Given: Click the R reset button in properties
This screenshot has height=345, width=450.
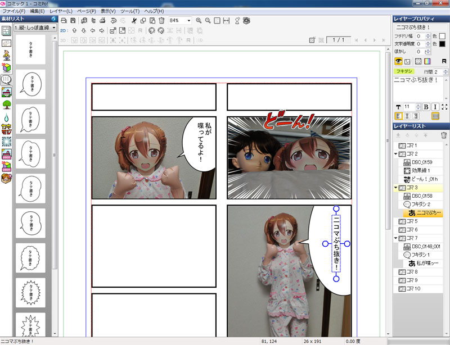Looking at the screenshot, I should 444,61.
